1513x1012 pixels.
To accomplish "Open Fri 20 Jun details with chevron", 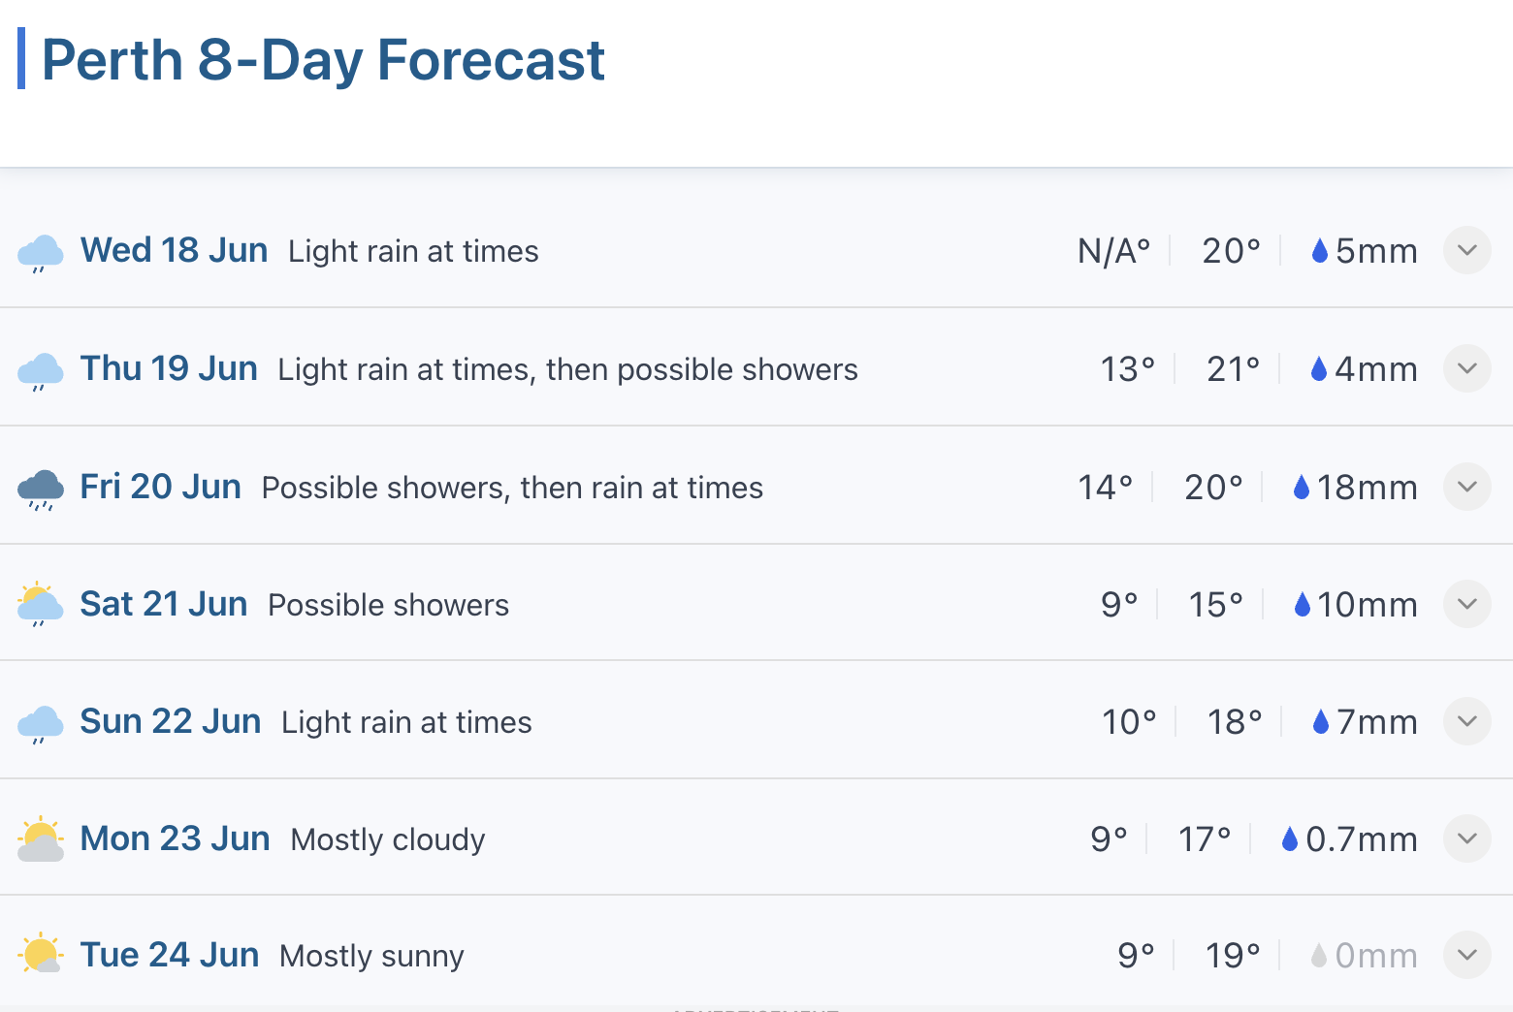I will point(1467,487).
